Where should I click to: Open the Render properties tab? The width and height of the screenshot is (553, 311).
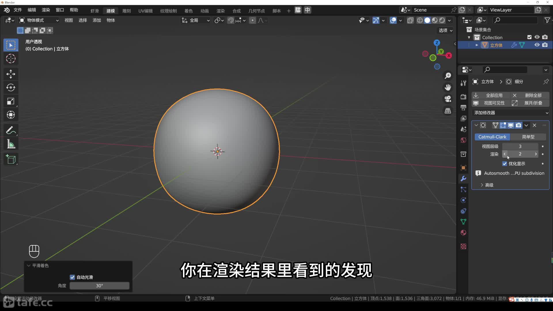(x=463, y=97)
